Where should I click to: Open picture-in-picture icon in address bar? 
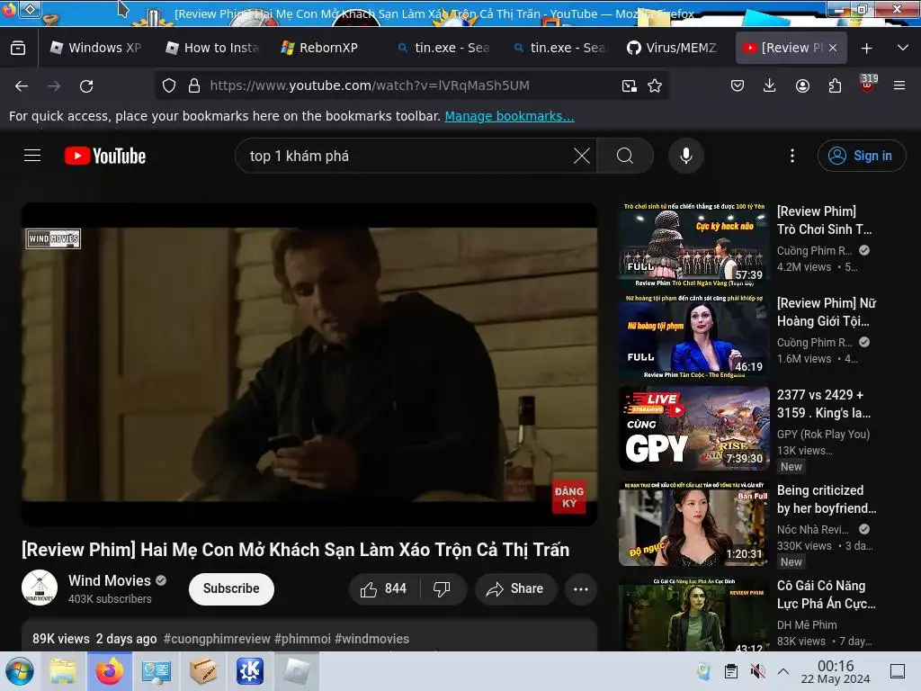pyautogui.click(x=629, y=85)
